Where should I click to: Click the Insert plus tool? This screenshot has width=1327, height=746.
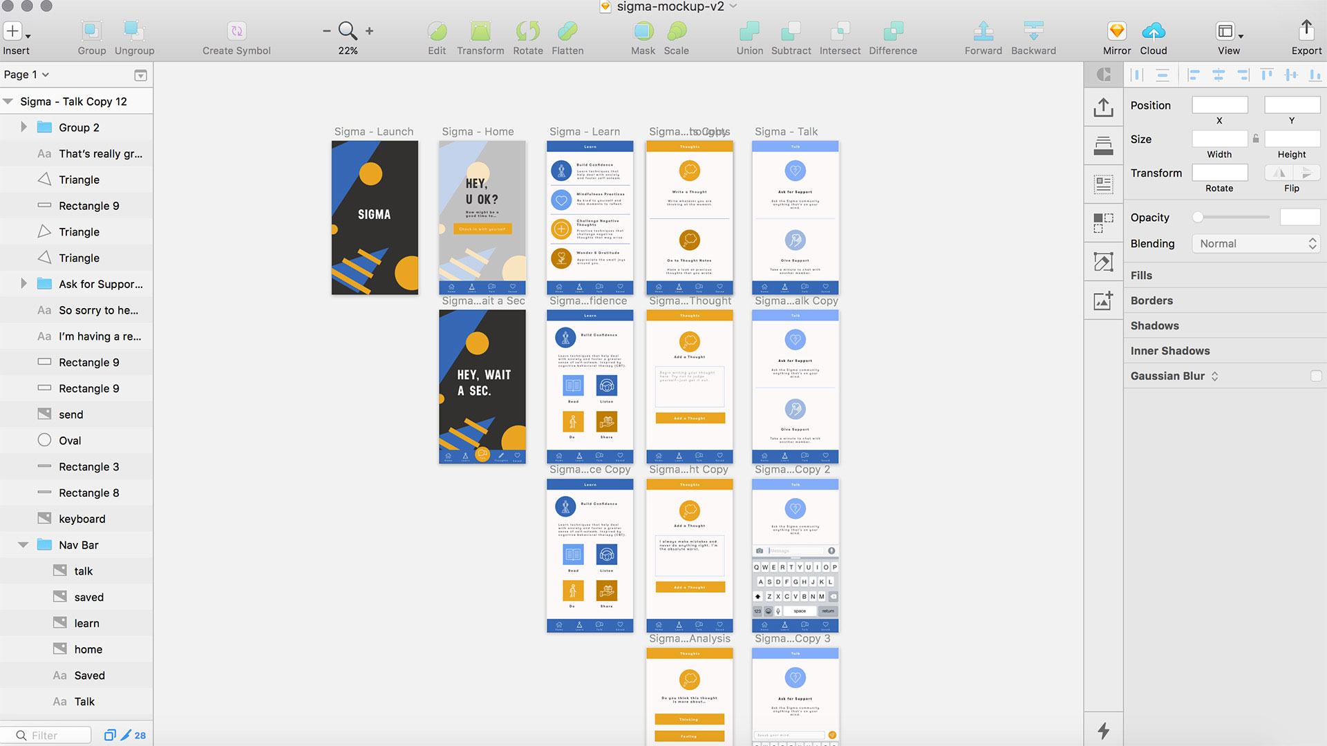click(12, 31)
